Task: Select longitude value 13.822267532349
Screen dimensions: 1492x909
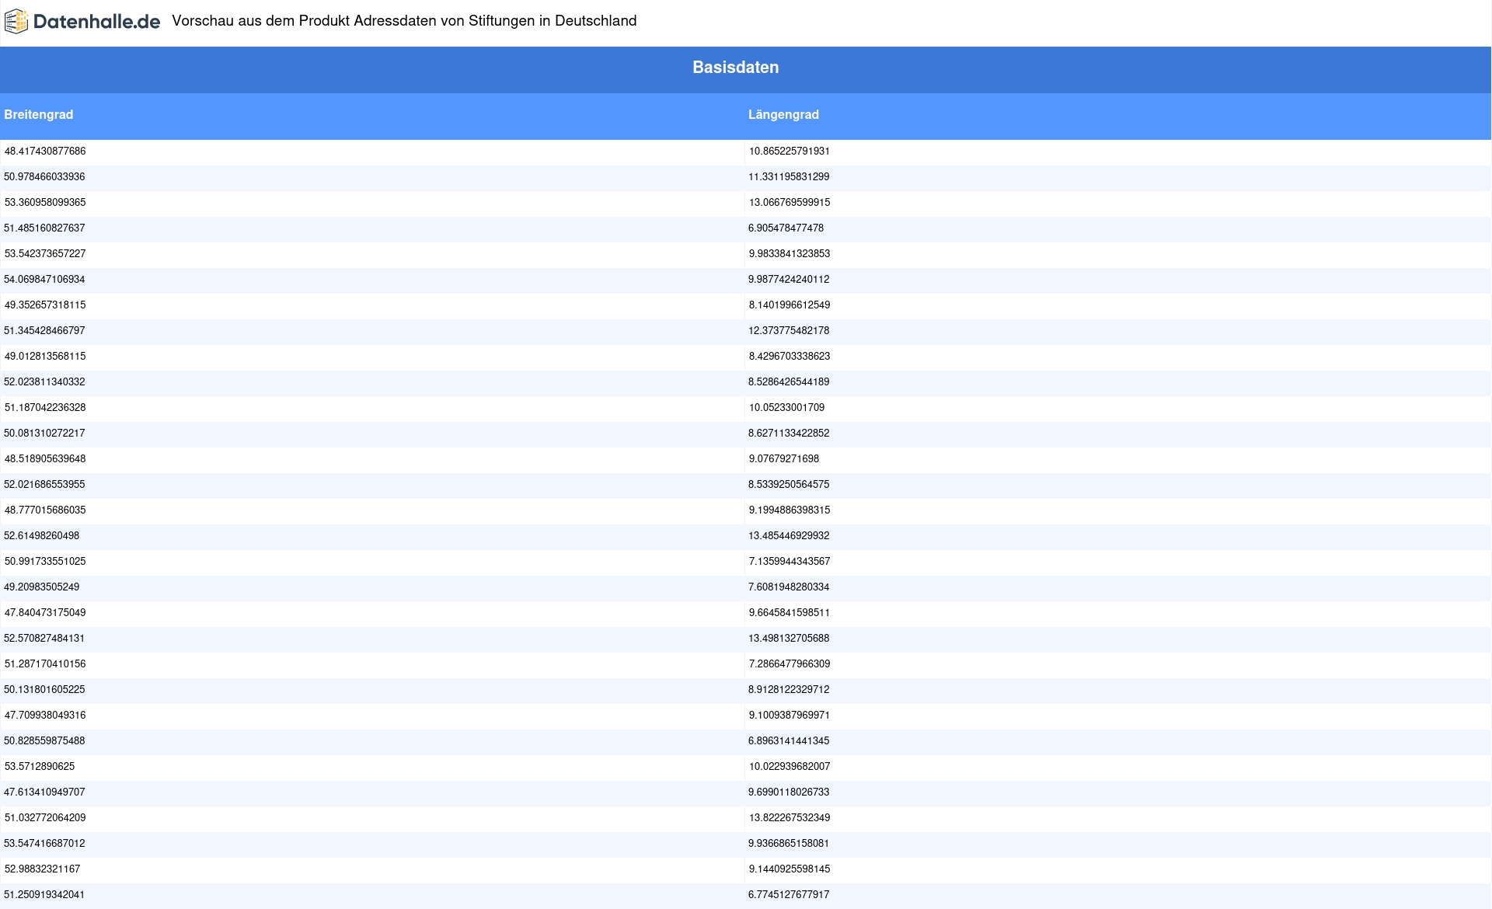Action: pyautogui.click(x=790, y=818)
